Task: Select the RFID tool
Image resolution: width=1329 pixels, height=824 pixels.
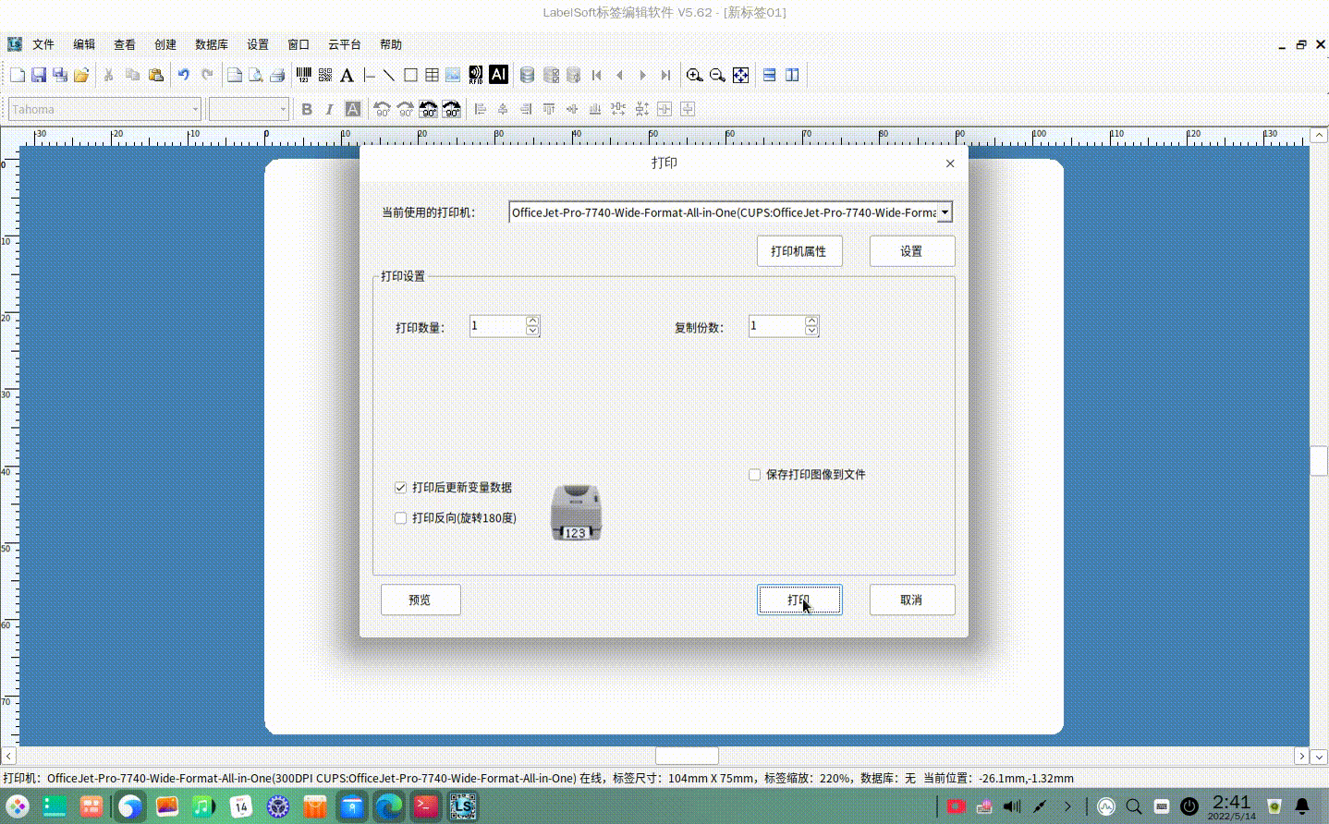Action: tap(474, 75)
